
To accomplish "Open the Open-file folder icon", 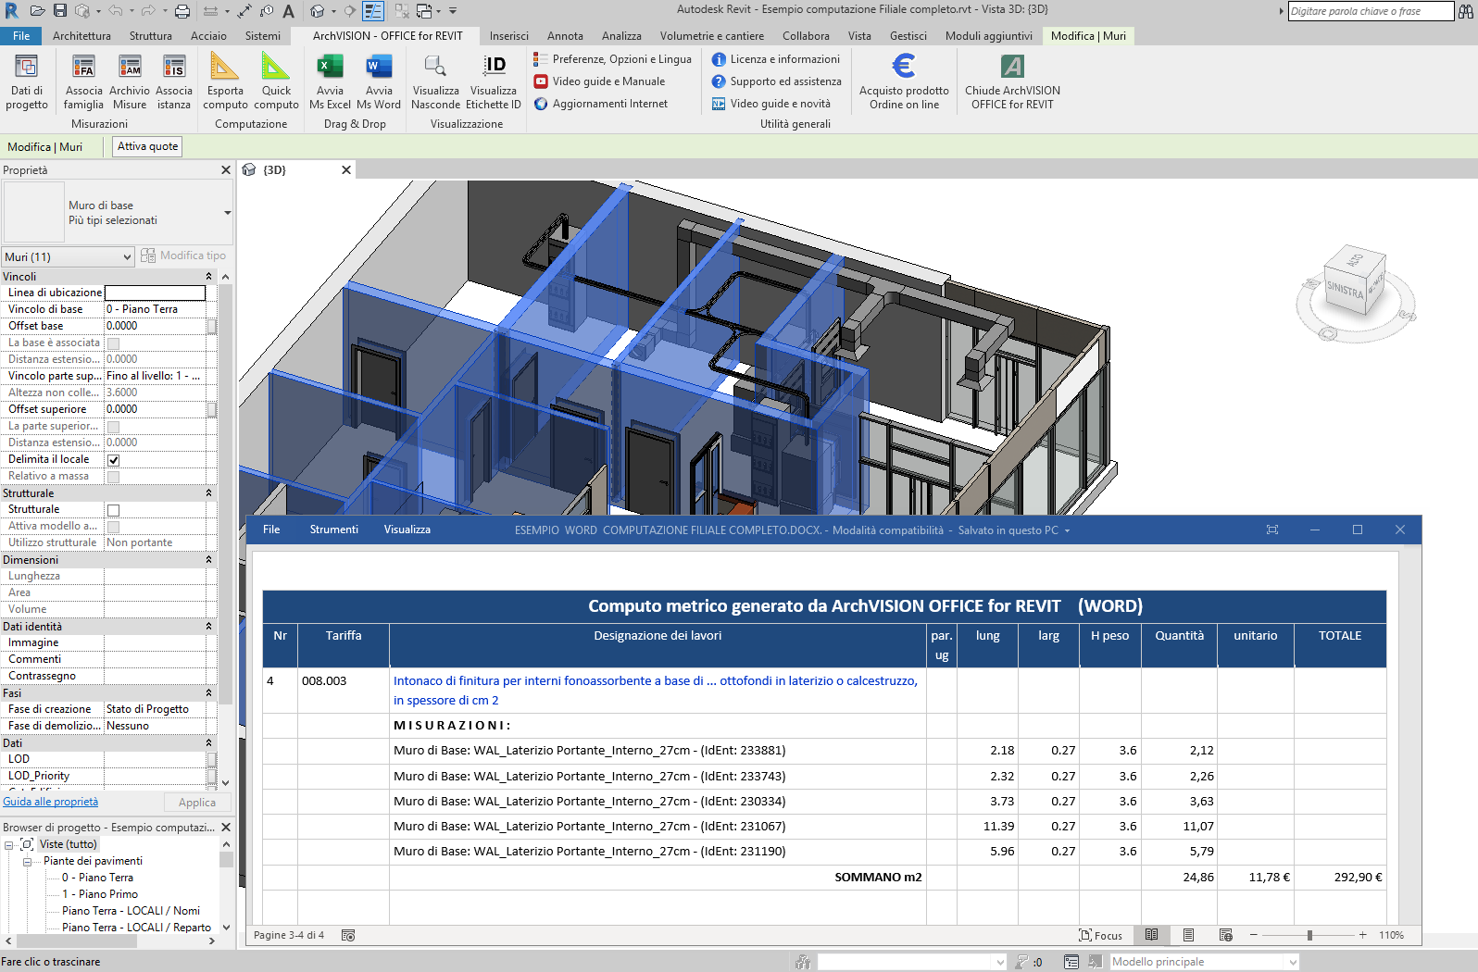I will 37,11.
